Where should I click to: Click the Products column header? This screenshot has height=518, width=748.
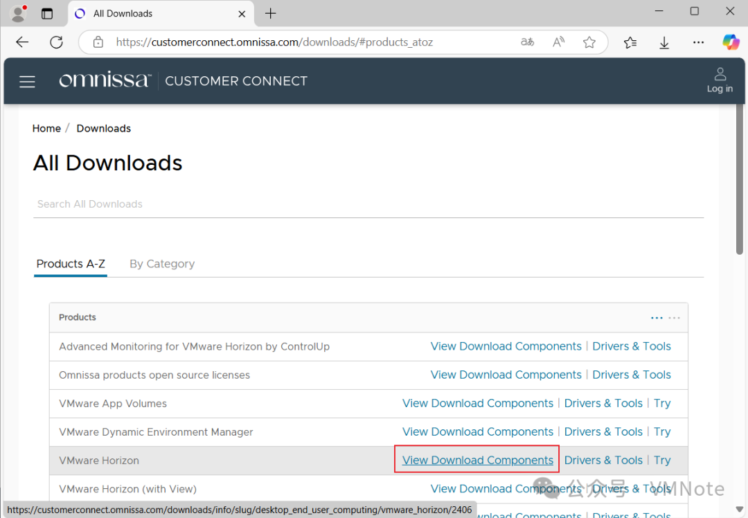click(x=78, y=318)
